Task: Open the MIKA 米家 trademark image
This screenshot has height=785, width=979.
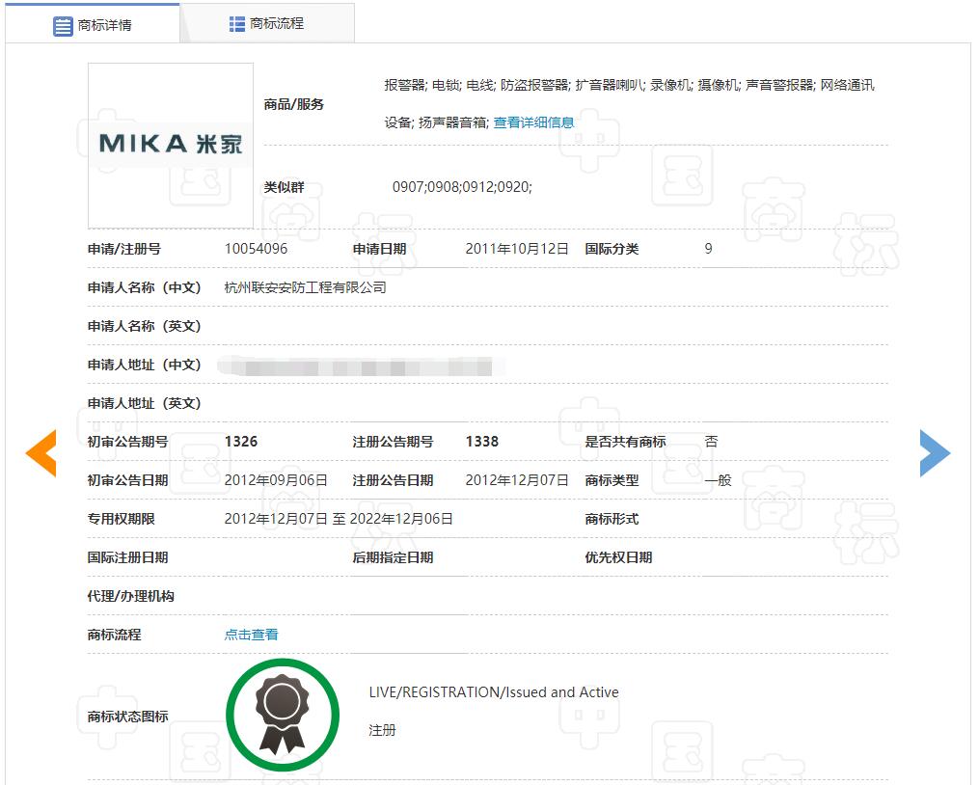Action: pos(171,145)
